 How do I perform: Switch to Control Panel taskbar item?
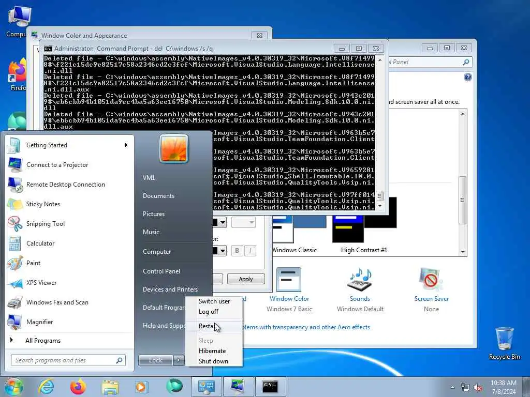pyautogui.click(x=206, y=387)
